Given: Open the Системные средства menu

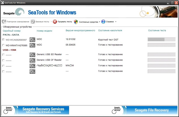Looking at the screenshot, I should pyautogui.click(x=88, y=22).
